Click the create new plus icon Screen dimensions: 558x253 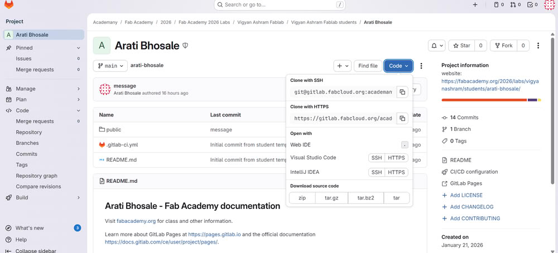475,4
